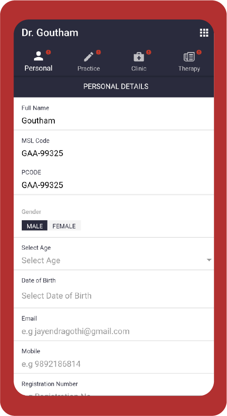Tap the Therapy newspaper icon
The height and width of the screenshot is (416, 227).
pyautogui.click(x=189, y=57)
